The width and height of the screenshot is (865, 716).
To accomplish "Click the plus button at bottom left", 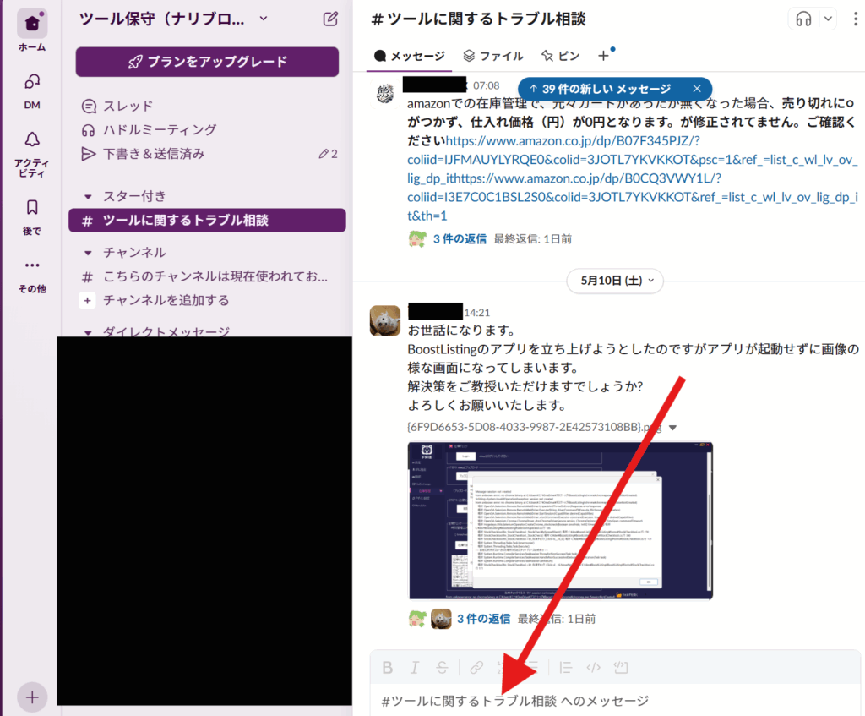I will pos(32,697).
